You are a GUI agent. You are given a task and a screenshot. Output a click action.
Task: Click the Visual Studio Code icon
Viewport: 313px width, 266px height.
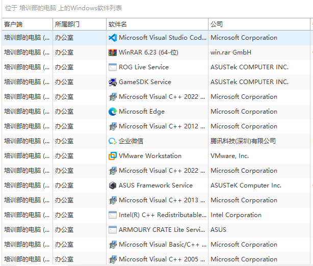pyautogui.click(x=113, y=38)
